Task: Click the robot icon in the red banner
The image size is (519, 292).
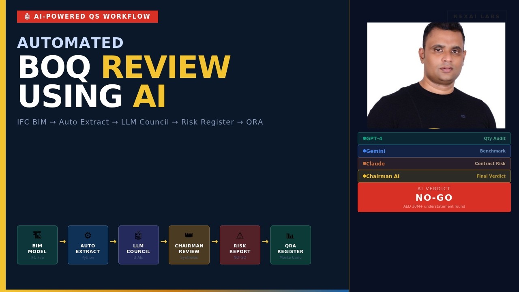Action: tap(27, 17)
